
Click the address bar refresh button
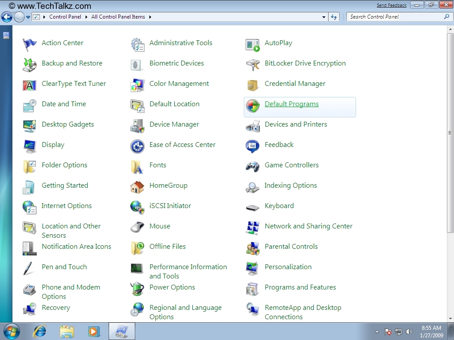point(334,17)
